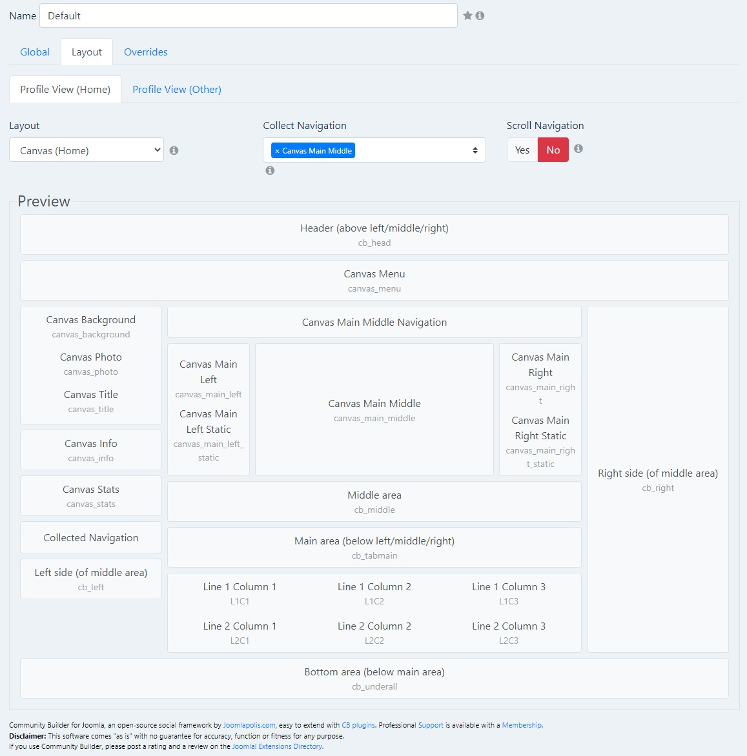
Task: Click Canvas Background label in preview
Action: pyautogui.click(x=91, y=320)
